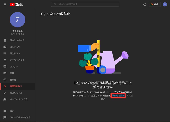
Task: Open ダッシュボード menu item
Action: pyautogui.click(x=18, y=40)
